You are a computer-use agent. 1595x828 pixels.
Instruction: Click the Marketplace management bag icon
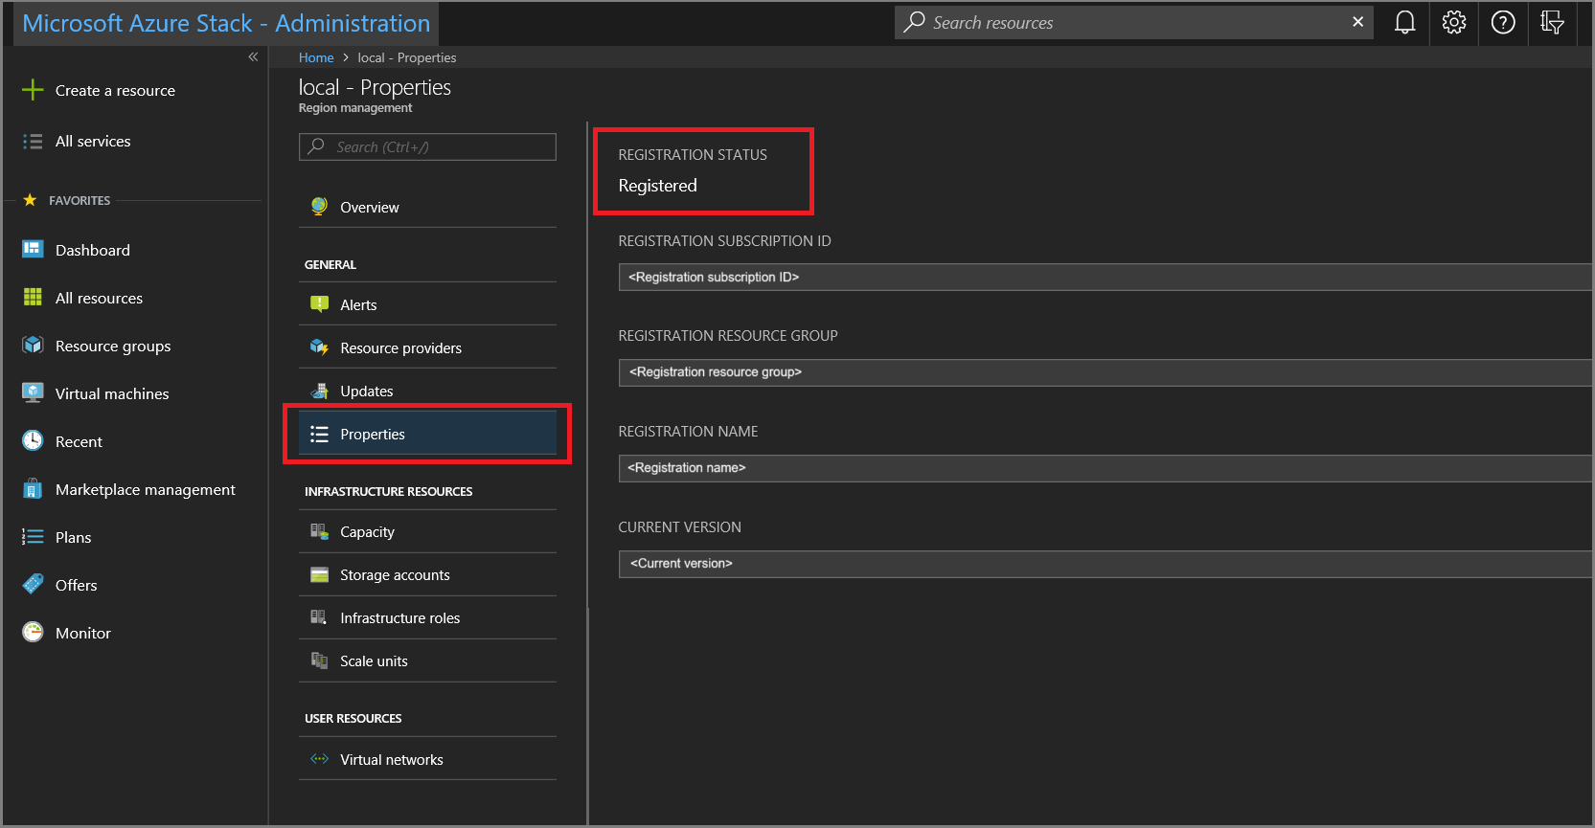click(33, 489)
